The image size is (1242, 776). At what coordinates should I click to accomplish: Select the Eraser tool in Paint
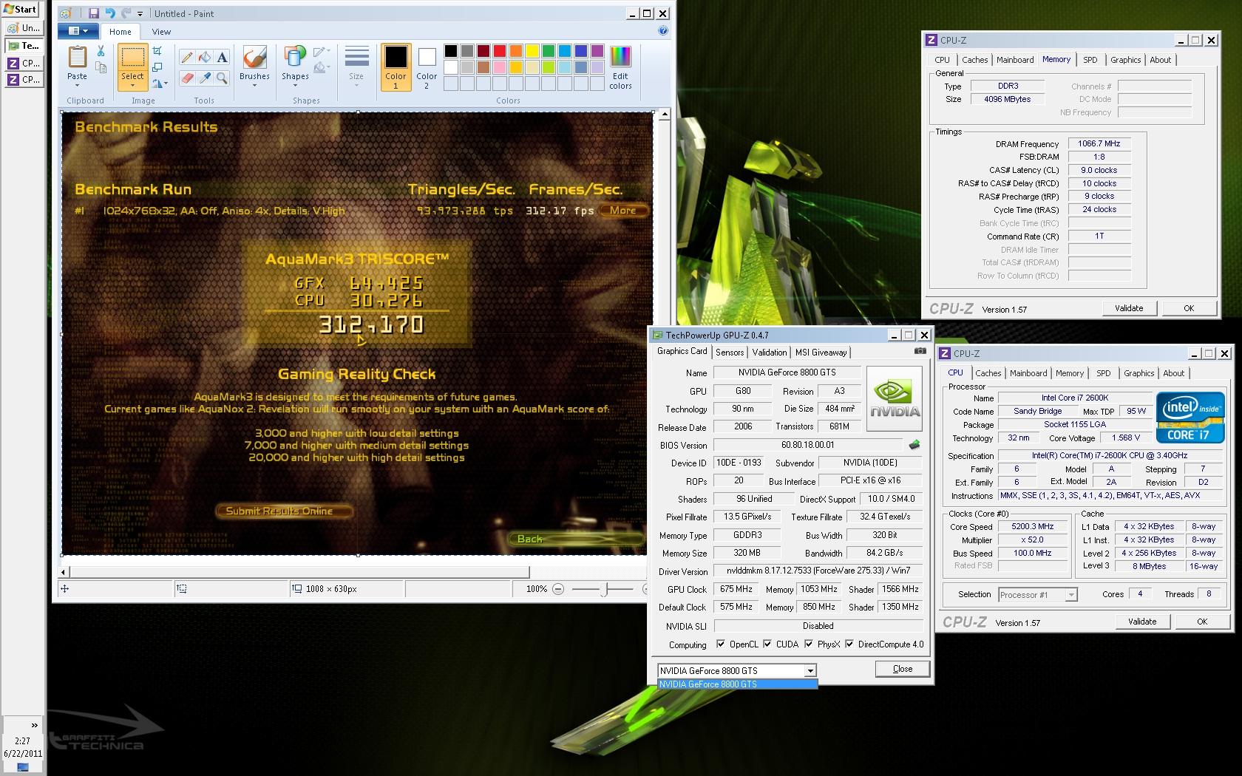[x=187, y=77]
